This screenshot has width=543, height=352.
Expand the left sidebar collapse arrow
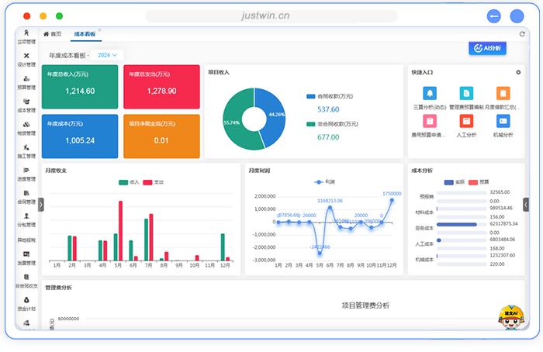click(41, 204)
